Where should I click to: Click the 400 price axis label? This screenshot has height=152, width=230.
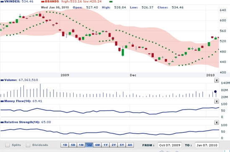223,72
